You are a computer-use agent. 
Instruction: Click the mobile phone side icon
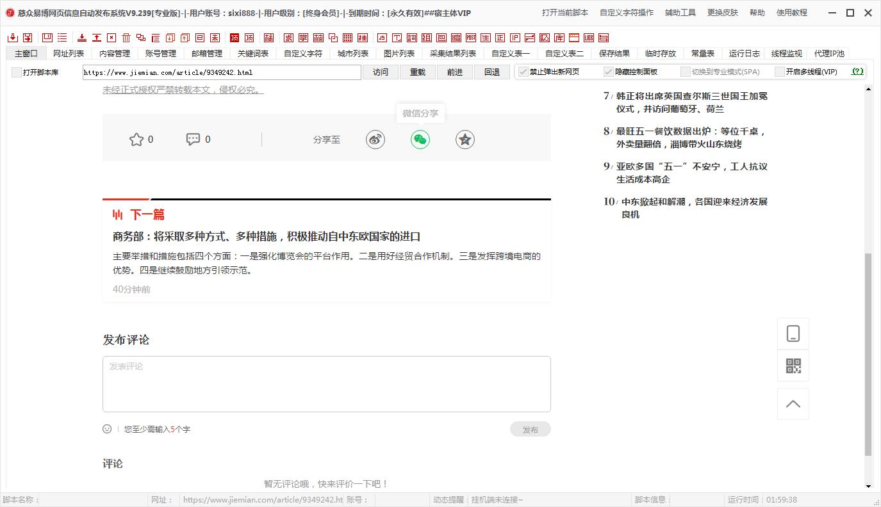click(793, 334)
